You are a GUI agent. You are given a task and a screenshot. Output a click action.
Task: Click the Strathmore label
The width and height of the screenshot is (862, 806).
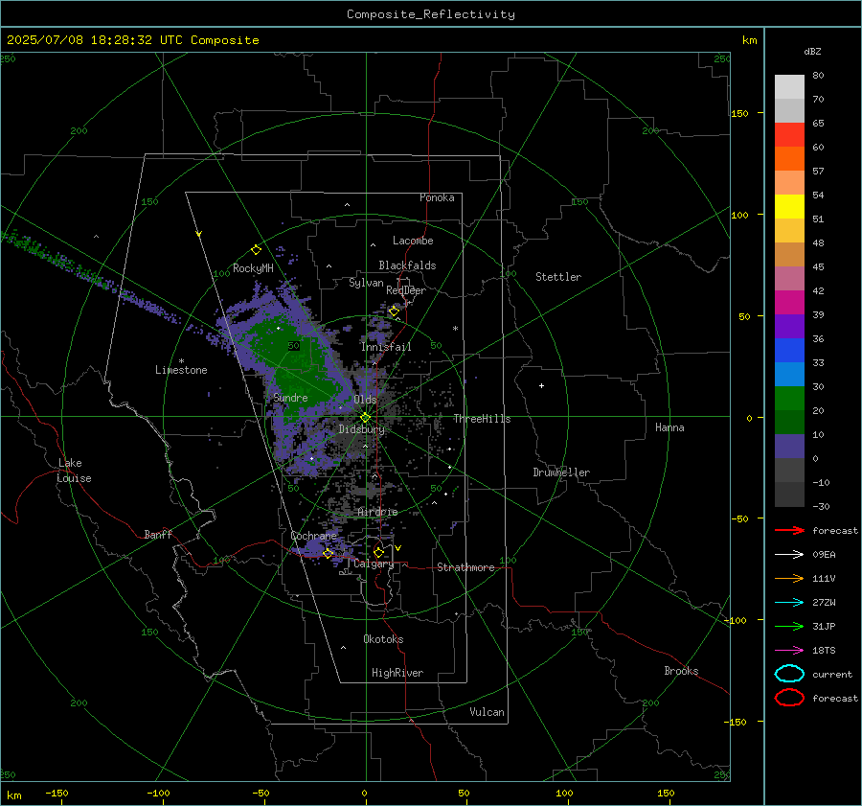pos(465,567)
